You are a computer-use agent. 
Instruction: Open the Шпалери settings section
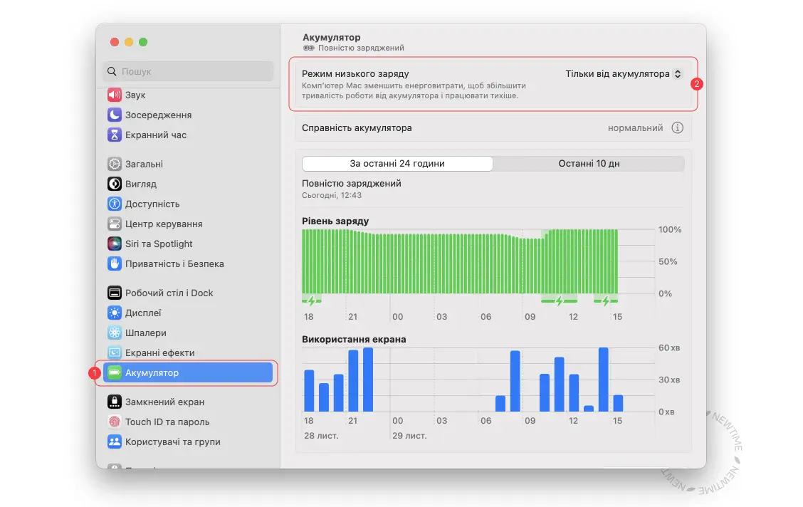click(x=188, y=333)
